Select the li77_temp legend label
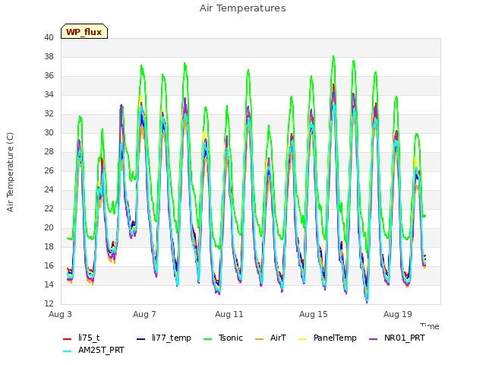The width and height of the screenshot is (486, 365). coord(172,338)
